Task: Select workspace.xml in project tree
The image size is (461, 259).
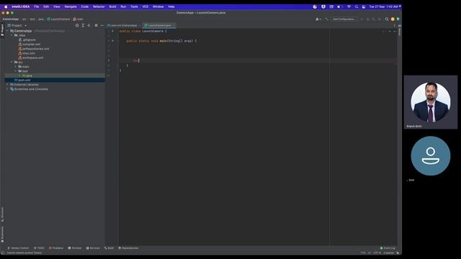Action: (x=30, y=58)
